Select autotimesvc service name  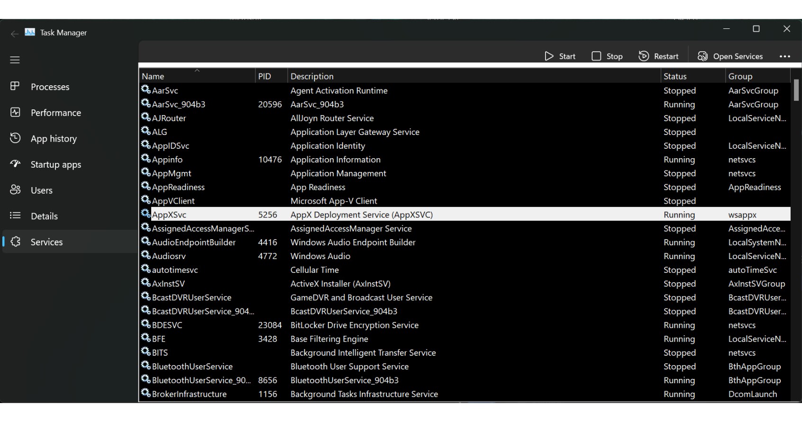(175, 270)
